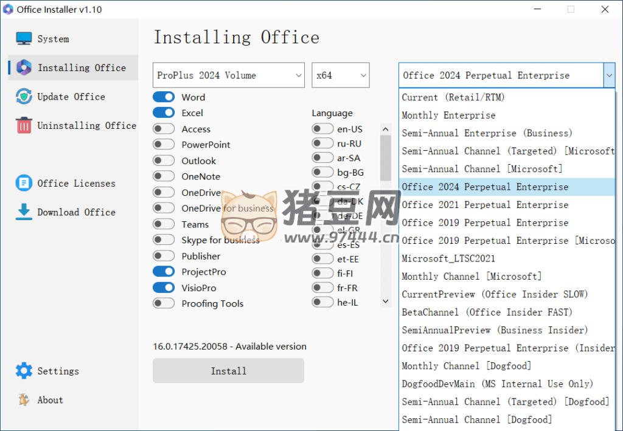The width and height of the screenshot is (623, 431).
Task: Click the language list scroll-down arrow
Action: coord(385,302)
